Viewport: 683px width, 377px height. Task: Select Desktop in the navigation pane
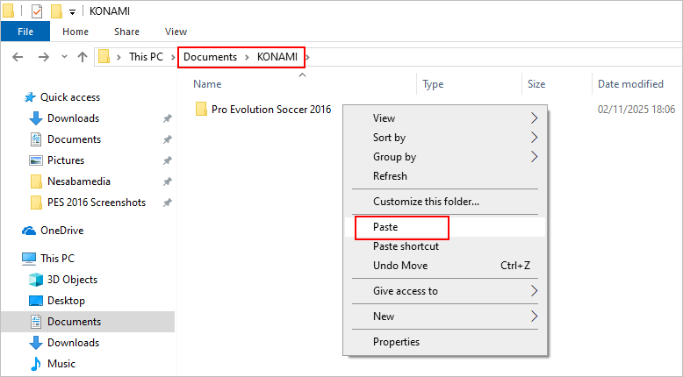(x=66, y=301)
